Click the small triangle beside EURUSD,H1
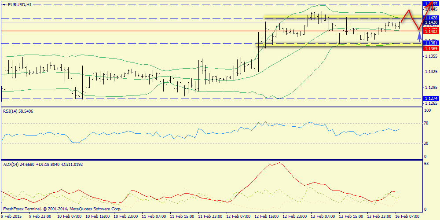440x220 pixels. pos(4,4)
